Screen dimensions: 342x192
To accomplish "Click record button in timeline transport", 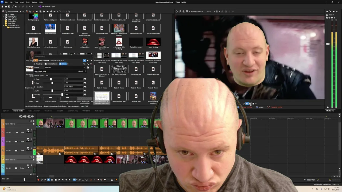I will point(38,180).
